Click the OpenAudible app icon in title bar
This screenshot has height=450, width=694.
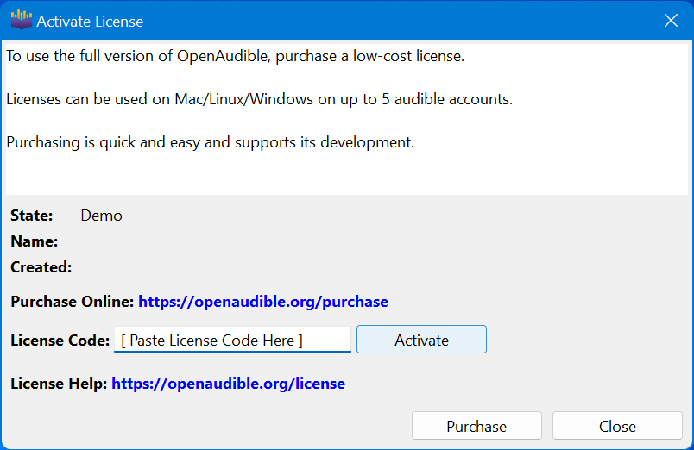(x=21, y=21)
